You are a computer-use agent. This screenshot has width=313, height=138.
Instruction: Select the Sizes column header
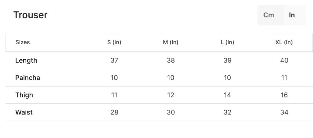23,42
